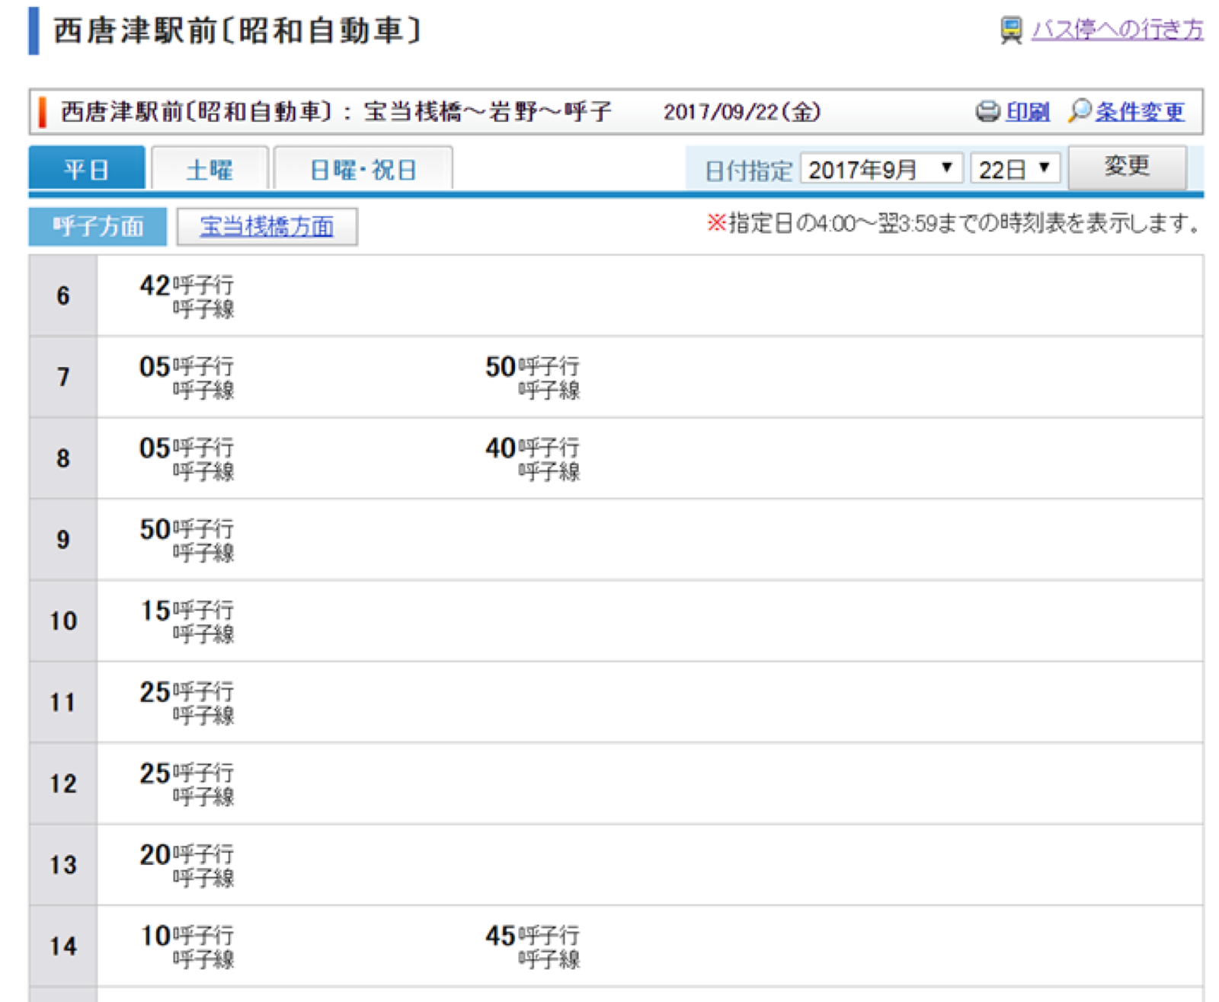Click the 13:20 呼子行 departure
Image resolution: width=1219 pixels, height=1002 pixels.
click(187, 866)
